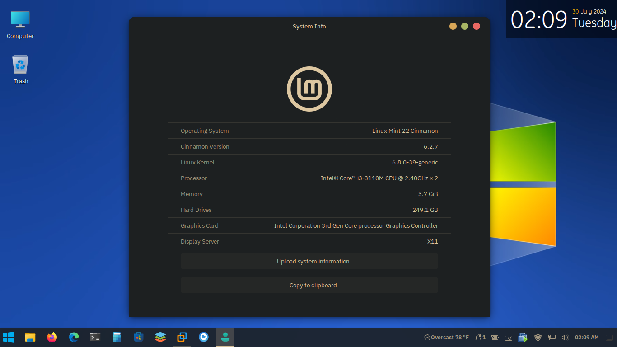Maximize the System Info window
Viewport: 617px width, 347px height.
[x=465, y=26]
